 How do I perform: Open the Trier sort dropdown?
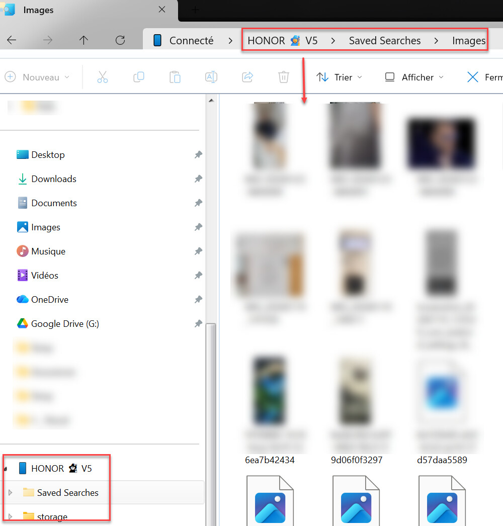(339, 77)
